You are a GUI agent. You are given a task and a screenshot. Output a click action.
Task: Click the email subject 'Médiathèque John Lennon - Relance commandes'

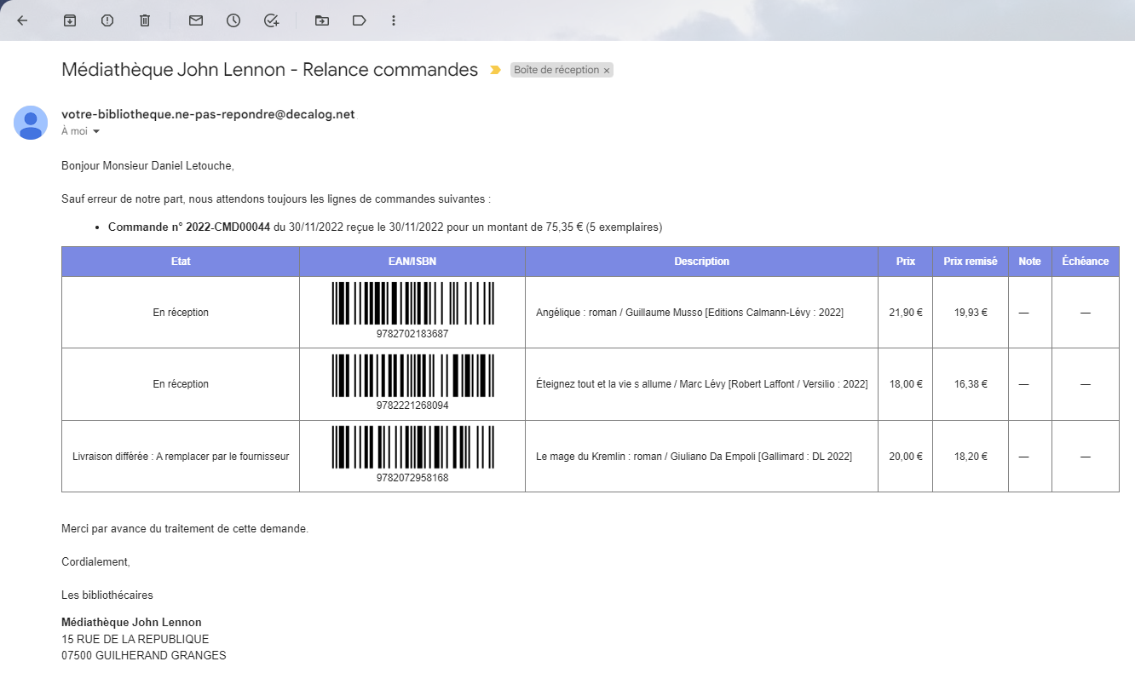[268, 70]
